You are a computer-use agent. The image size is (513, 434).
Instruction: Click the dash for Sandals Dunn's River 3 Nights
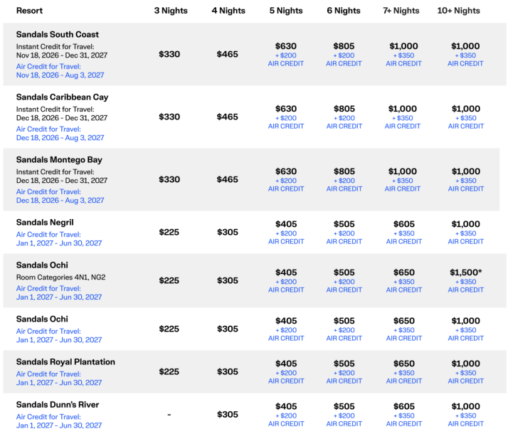point(169,415)
